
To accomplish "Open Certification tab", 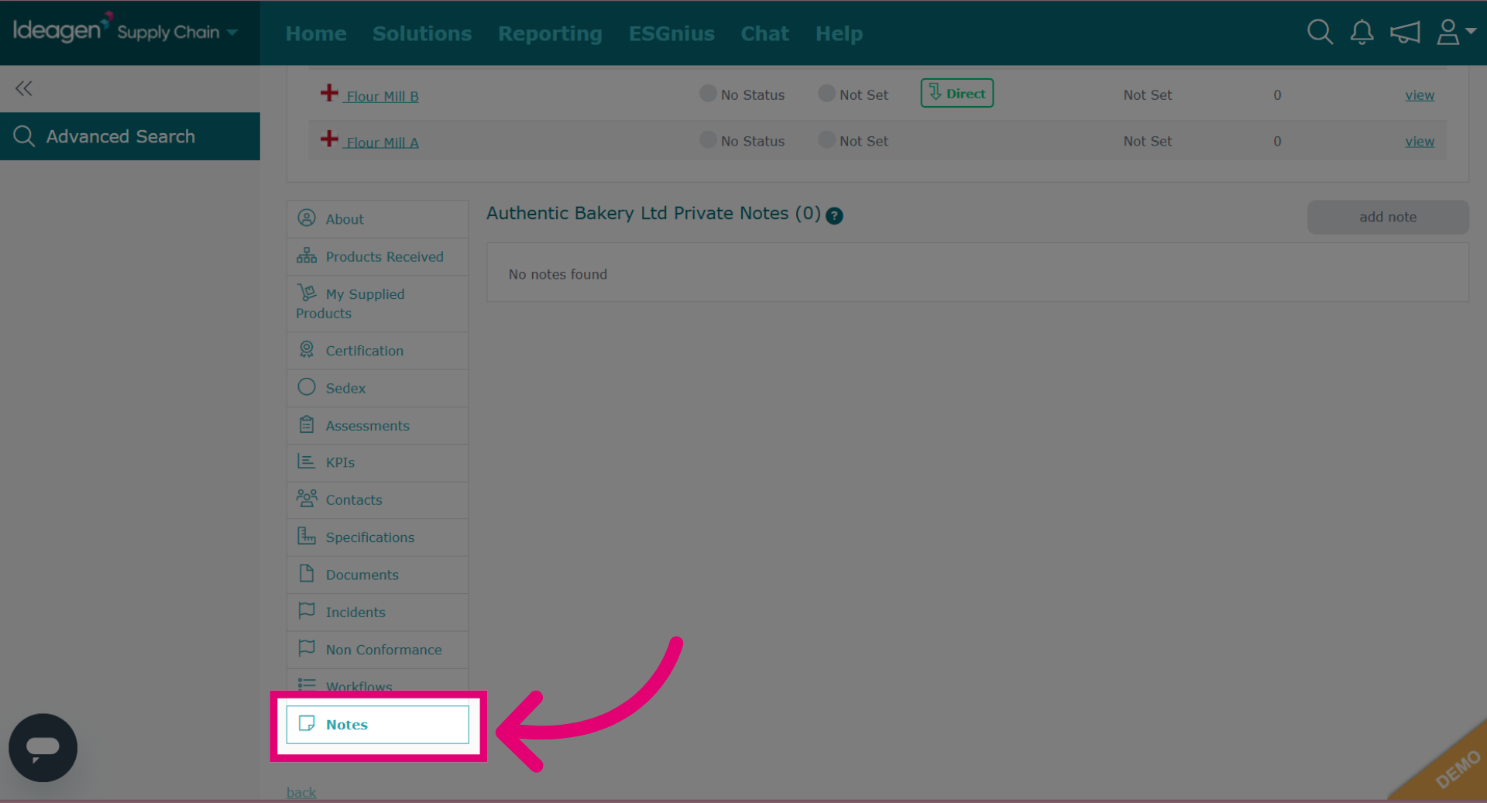I will coord(378,351).
